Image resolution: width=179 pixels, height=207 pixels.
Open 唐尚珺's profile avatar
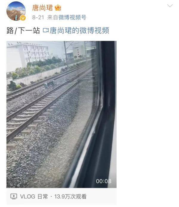click(x=16, y=11)
